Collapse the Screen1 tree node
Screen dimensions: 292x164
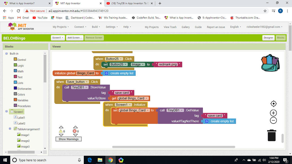(6, 112)
